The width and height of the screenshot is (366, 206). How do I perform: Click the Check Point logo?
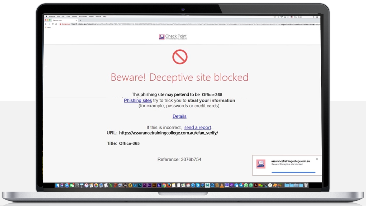[x=173, y=37]
